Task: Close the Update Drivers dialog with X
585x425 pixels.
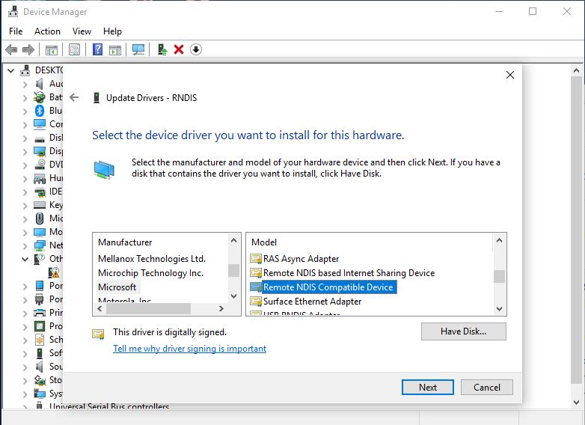Action: pos(510,75)
